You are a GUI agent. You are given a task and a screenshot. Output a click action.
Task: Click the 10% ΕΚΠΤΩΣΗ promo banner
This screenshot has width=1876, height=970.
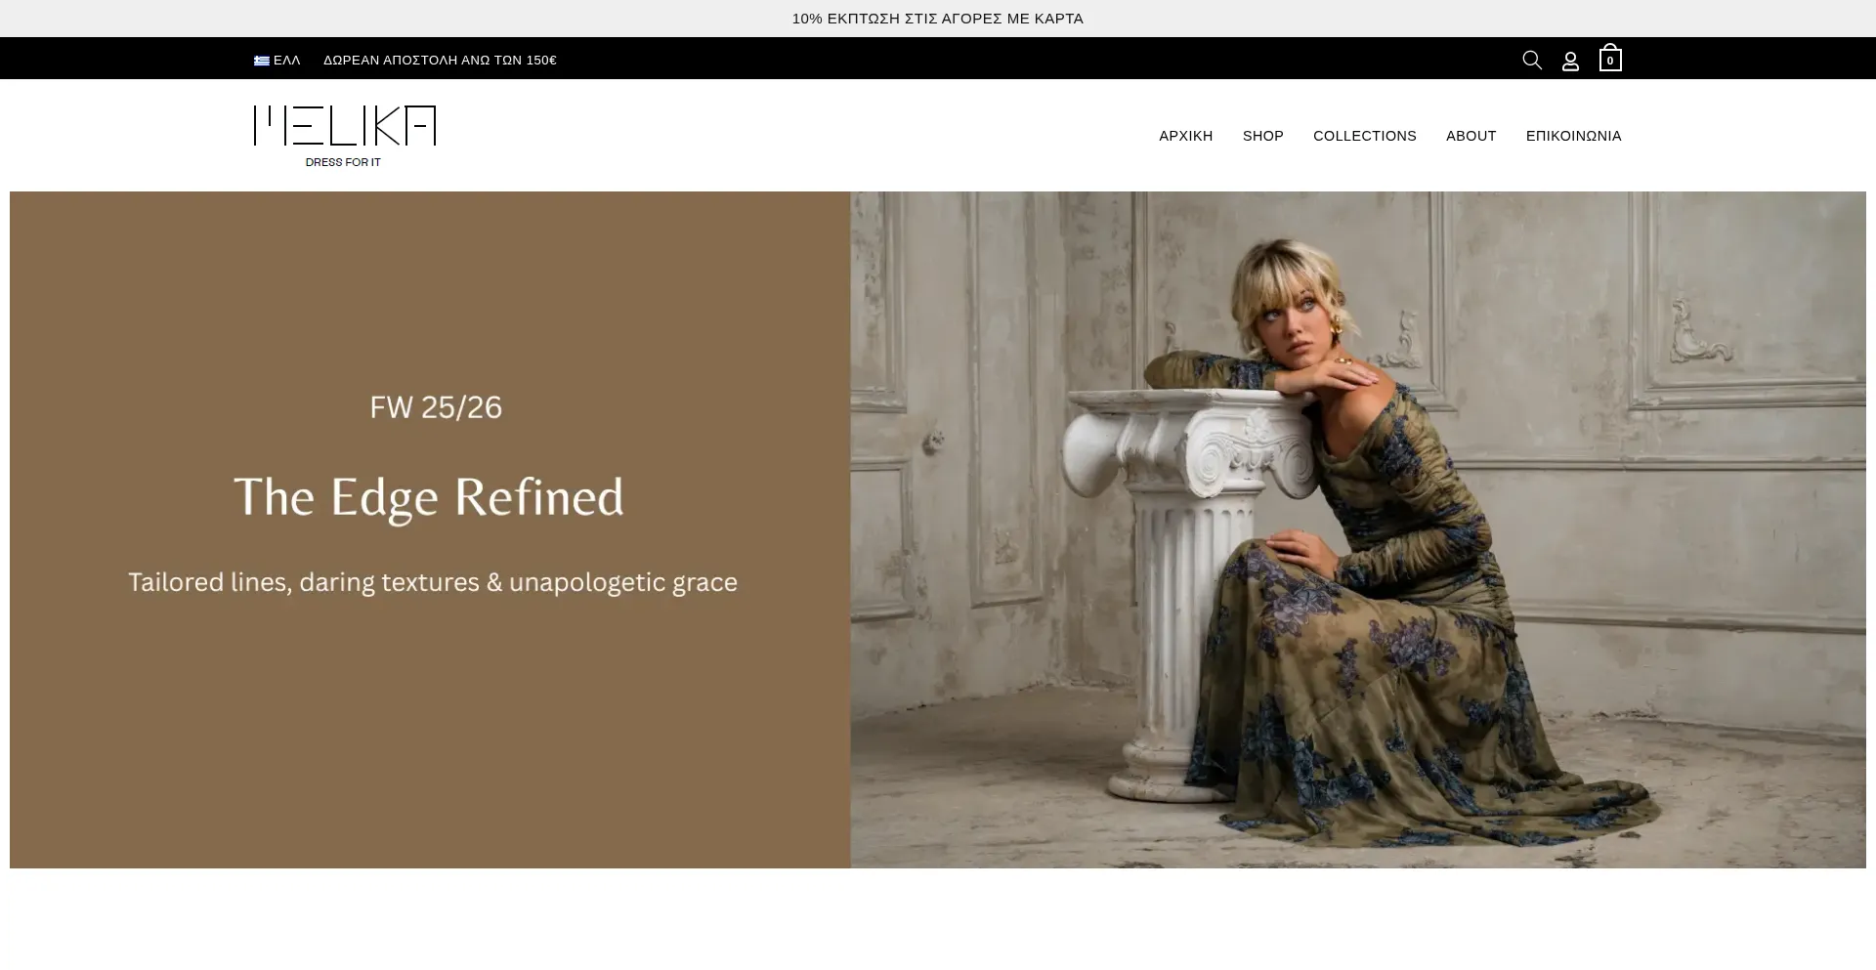coord(937,19)
